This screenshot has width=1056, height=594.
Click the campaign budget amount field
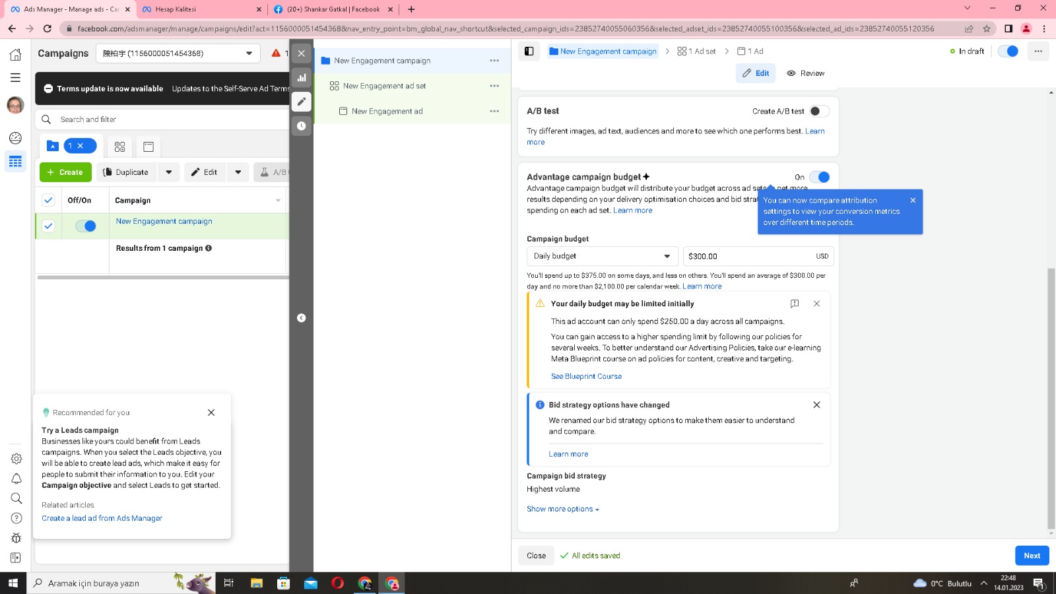pos(758,256)
